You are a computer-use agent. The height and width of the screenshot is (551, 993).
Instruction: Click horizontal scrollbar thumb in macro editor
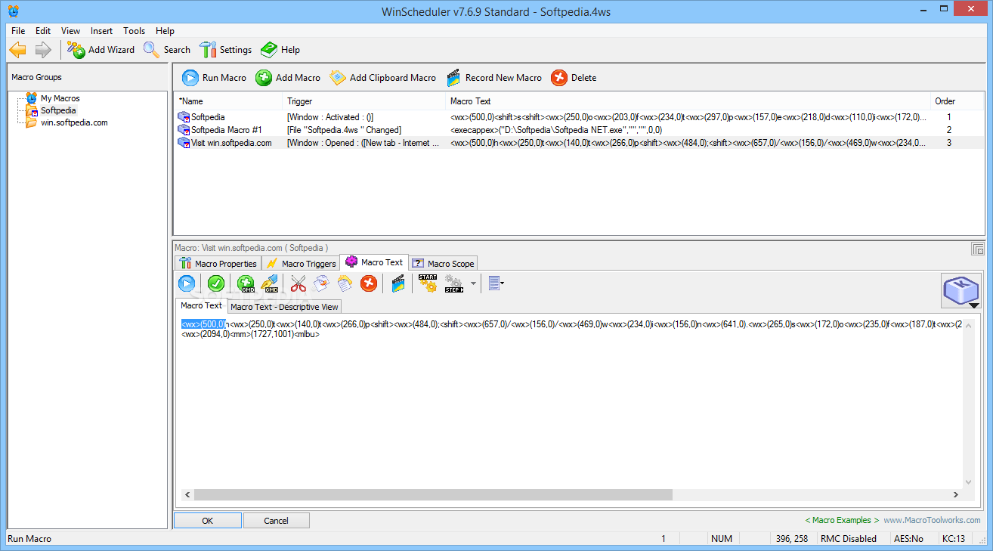[433, 494]
